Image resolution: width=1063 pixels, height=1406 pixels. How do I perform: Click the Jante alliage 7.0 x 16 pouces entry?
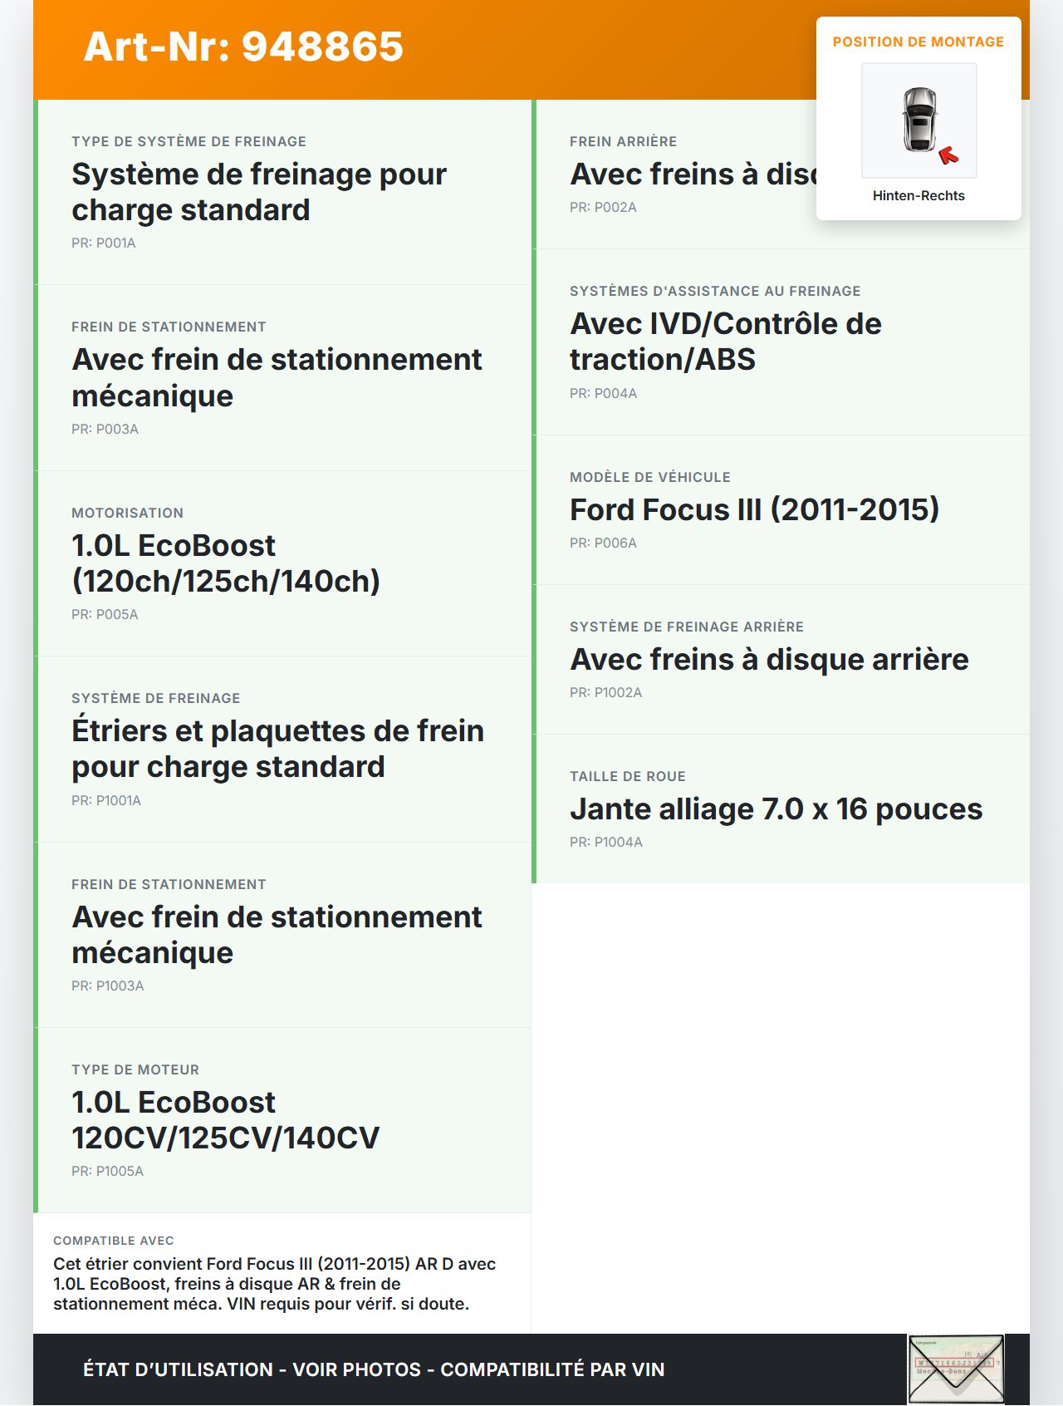tap(776, 809)
